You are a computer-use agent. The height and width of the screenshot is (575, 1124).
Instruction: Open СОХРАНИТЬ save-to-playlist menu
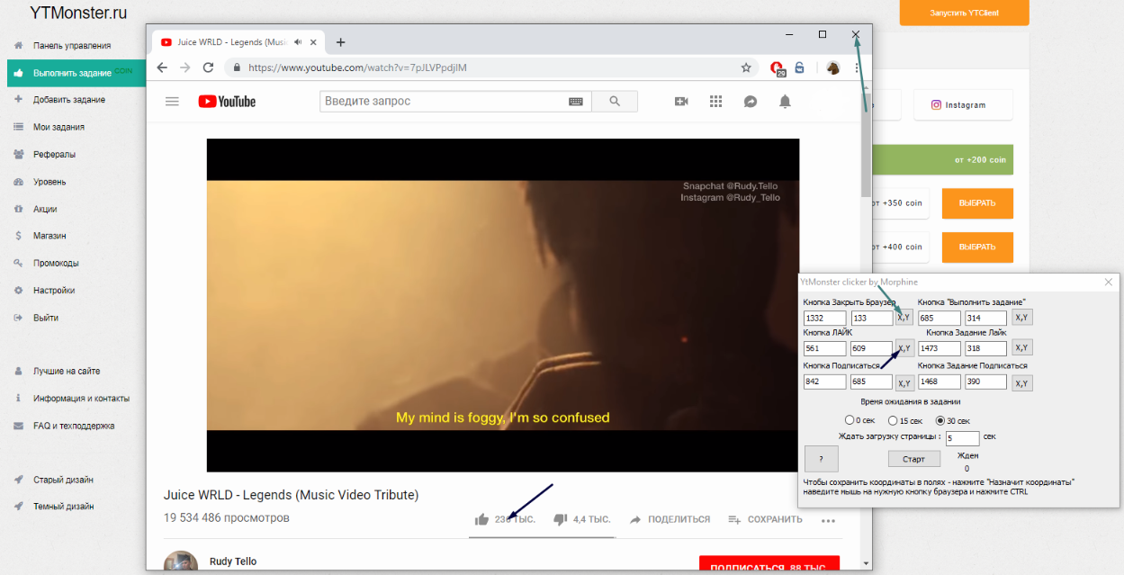[x=764, y=519]
